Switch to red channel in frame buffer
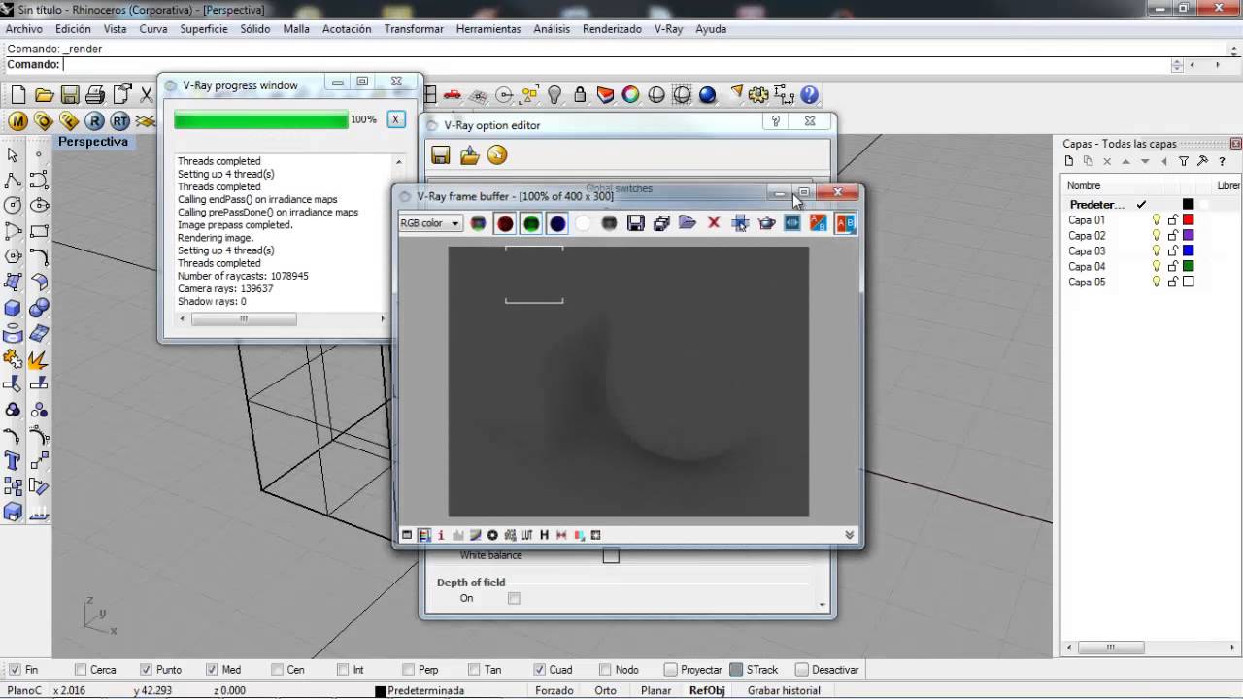 tap(505, 223)
